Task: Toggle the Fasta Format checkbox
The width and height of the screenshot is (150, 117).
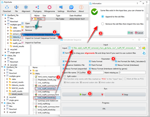Action: tap(90, 61)
